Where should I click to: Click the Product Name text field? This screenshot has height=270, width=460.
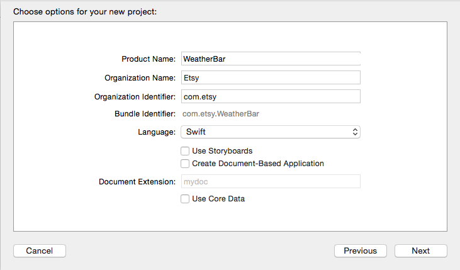coord(270,59)
